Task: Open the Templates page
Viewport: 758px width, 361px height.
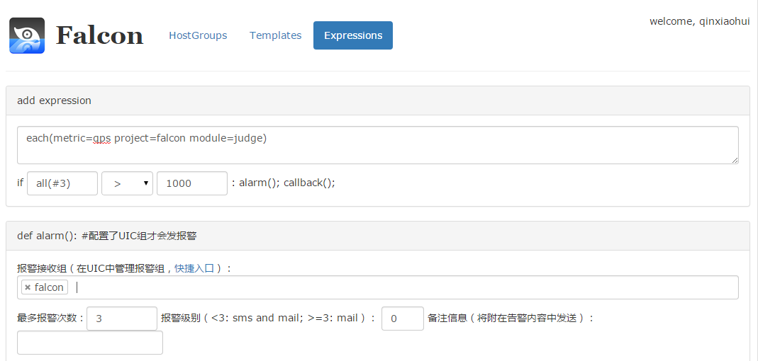Action: click(x=275, y=35)
